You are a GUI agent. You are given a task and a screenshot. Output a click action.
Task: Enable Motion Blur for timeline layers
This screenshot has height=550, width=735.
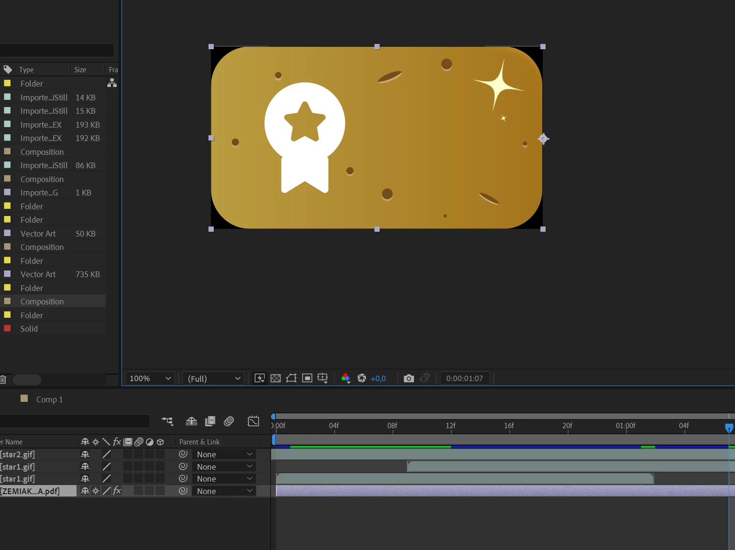pyautogui.click(x=229, y=421)
